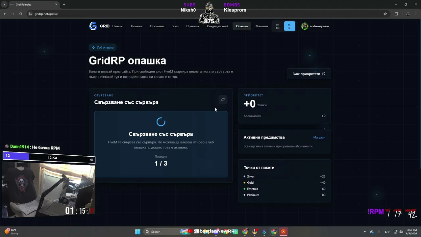This screenshot has height=237, width=421.
Task: Open a new browser tab
Action: pos(64,5)
